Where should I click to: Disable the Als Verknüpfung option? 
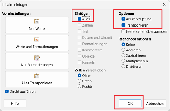pyautogui.click(x=123, y=19)
